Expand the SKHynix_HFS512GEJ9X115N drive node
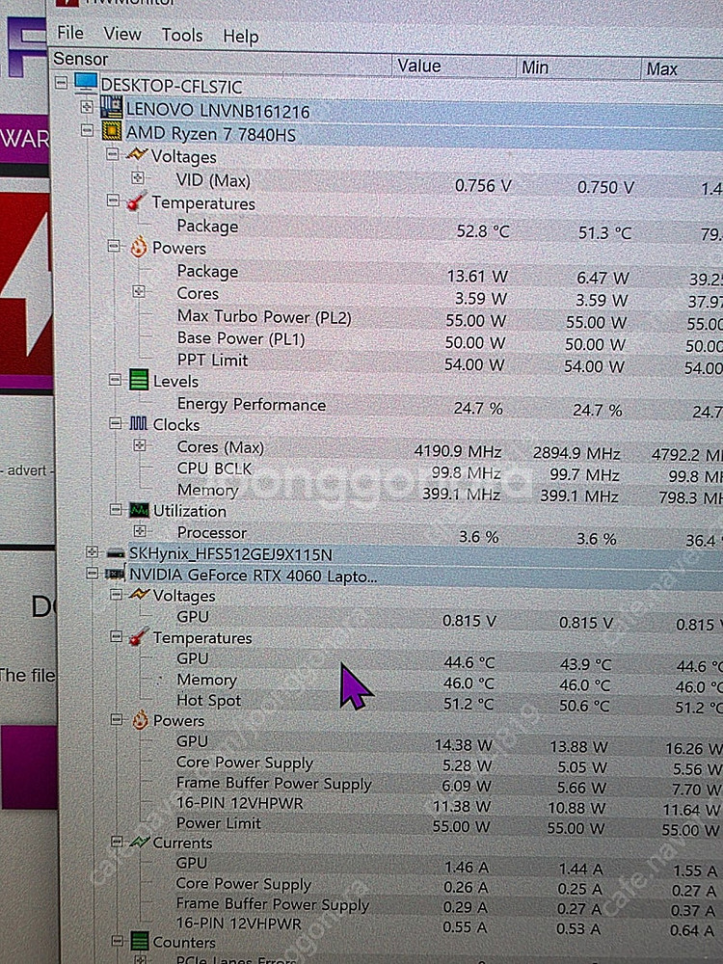 92,552
